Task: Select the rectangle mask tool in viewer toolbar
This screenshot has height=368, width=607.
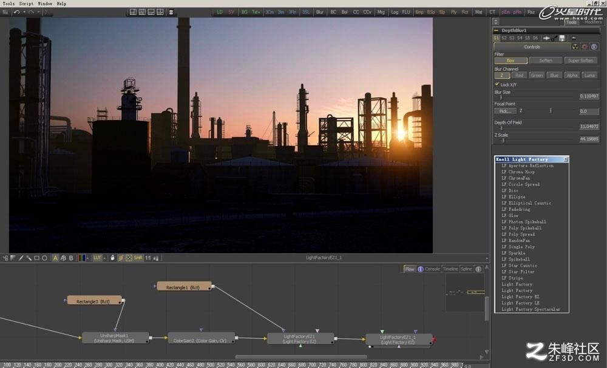Action: (x=37, y=258)
